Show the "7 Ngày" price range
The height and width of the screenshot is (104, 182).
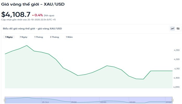tap(23, 37)
